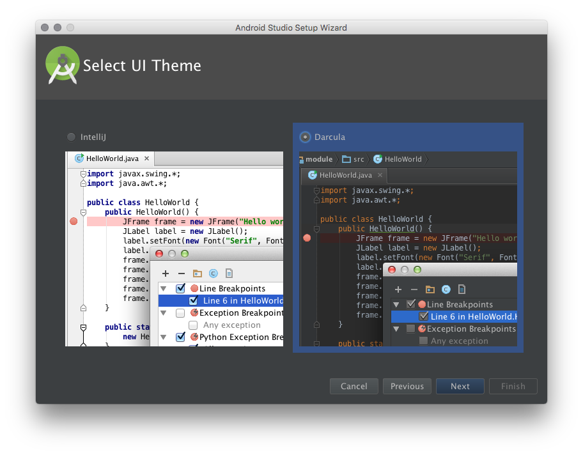Click the red close dot of IntelliJ preview dialog
The height and width of the screenshot is (455, 583).
click(x=159, y=254)
